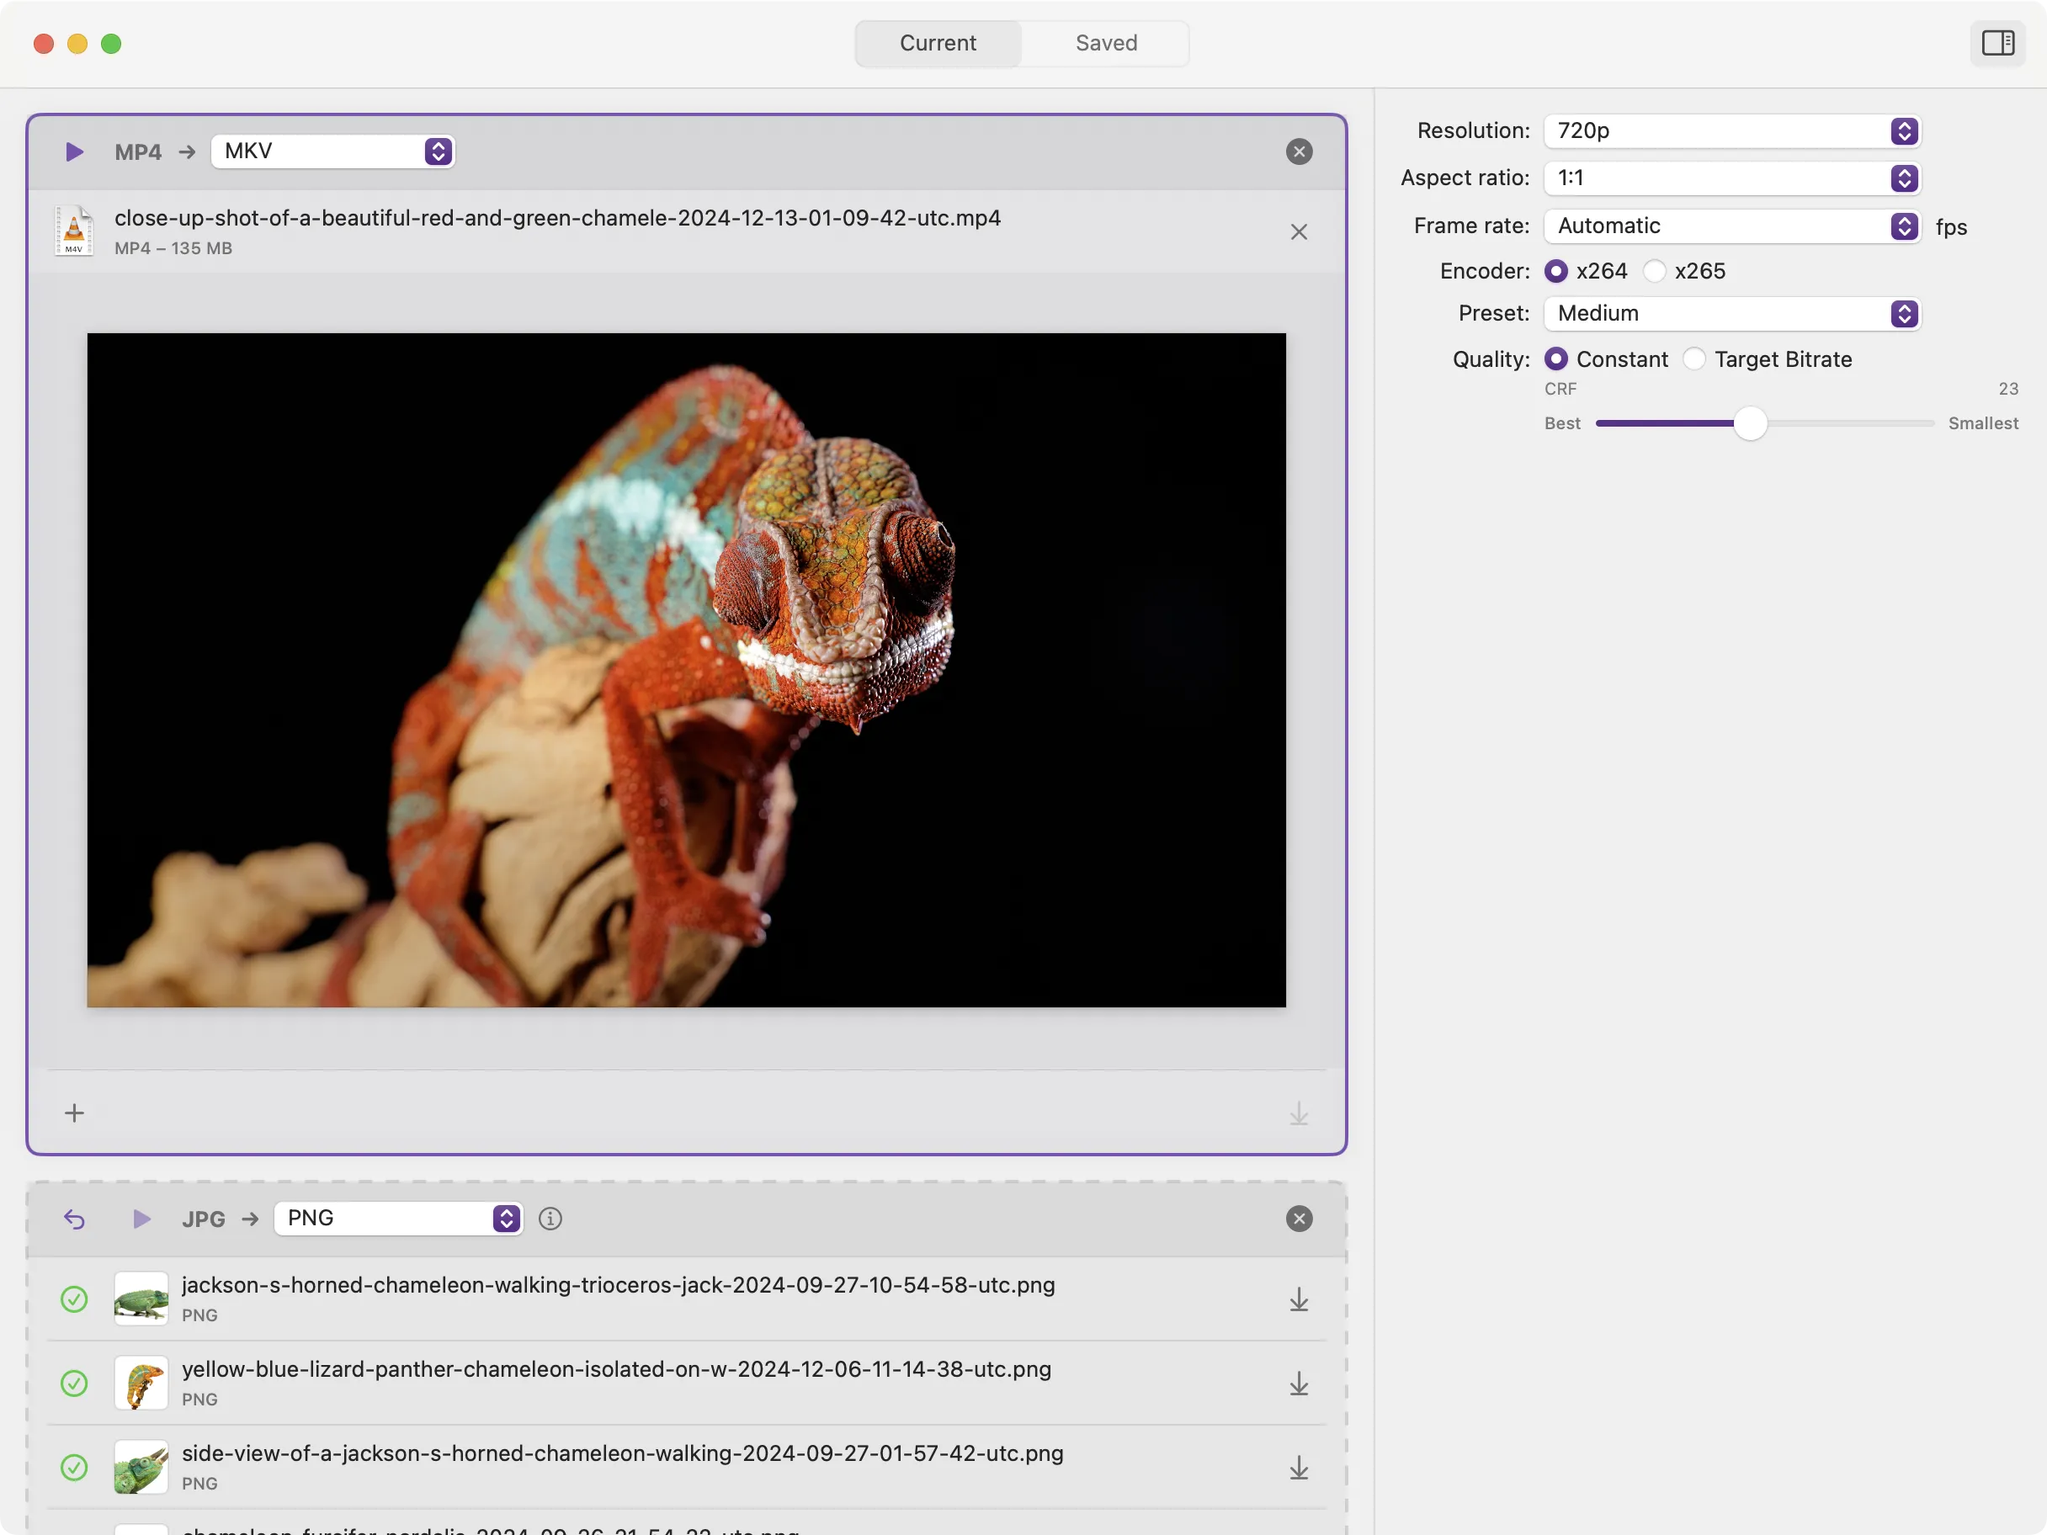Screen dimensions: 2047x1535
Task: Click the chameleon mp4 file name
Action: click(557, 217)
